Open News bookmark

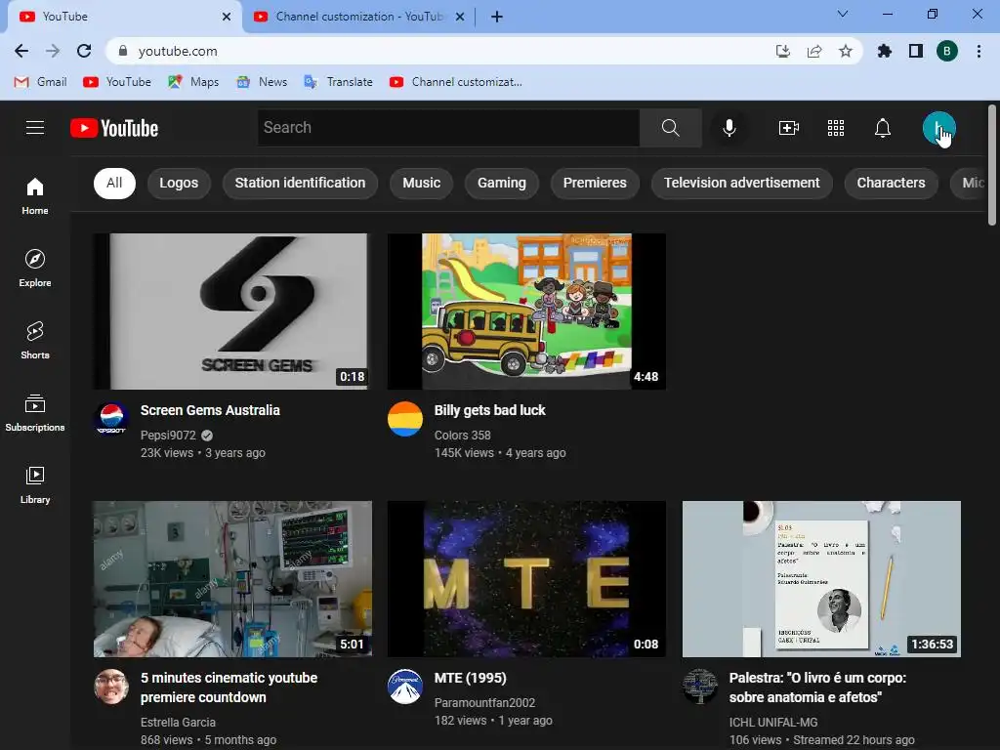(x=262, y=82)
